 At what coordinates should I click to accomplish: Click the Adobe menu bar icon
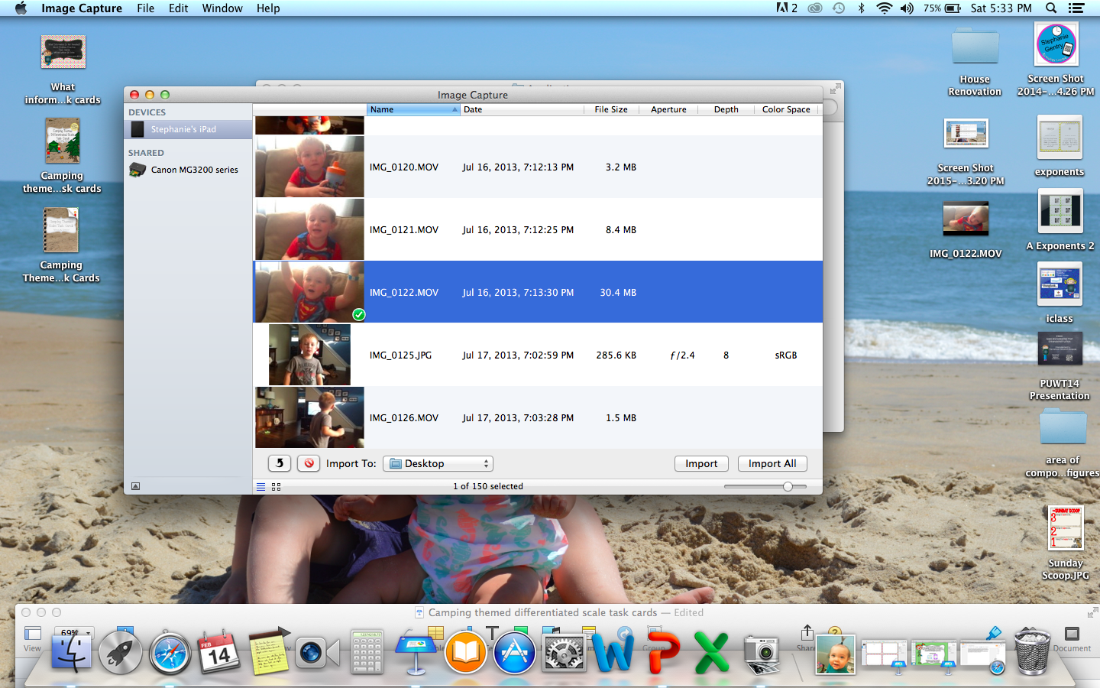point(787,8)
